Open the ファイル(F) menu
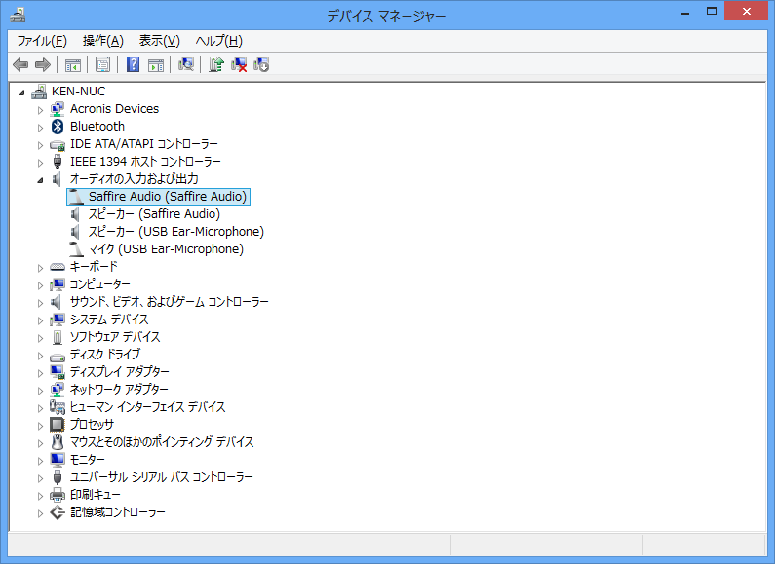The image size is (775, 565). [x=42, y=41]
